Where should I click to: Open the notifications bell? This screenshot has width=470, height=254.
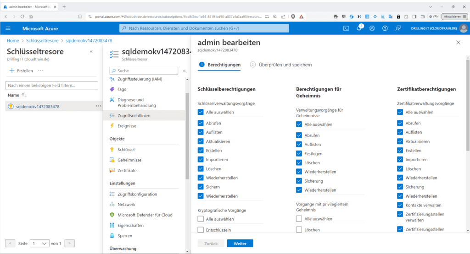pyautogui.click(x=359, y=28)
